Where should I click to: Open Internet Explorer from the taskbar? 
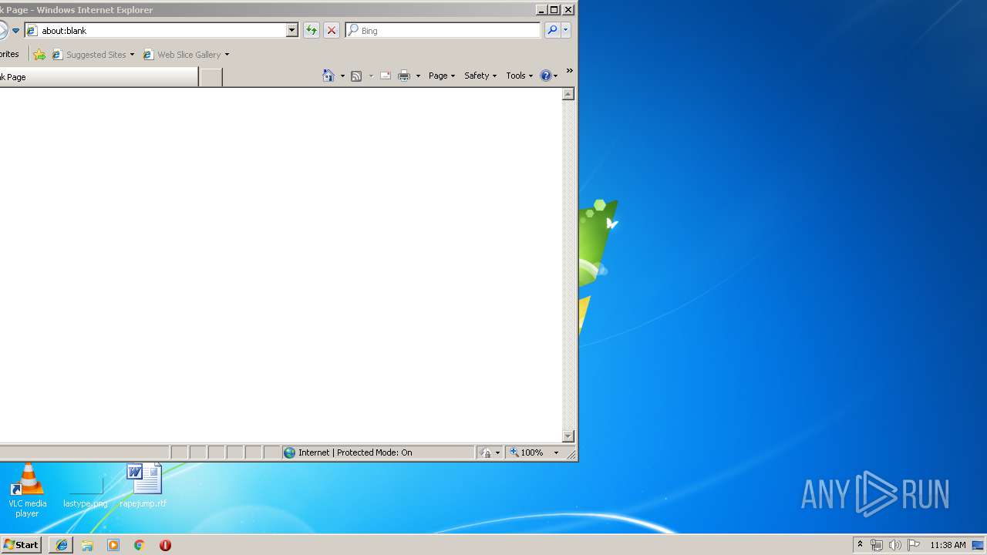(x=62, y=545)
